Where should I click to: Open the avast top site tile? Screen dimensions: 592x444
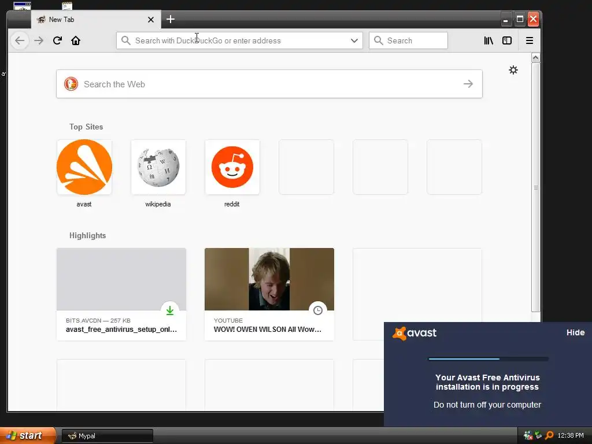(x=84, y=167)
